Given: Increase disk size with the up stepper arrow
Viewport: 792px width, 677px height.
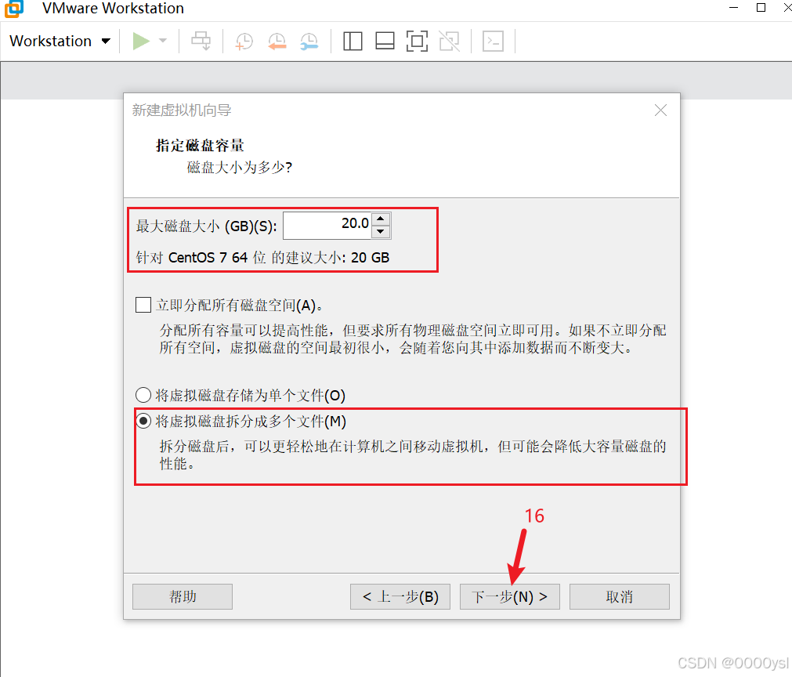Looking at the screenshot, I should [x=381, y=219].
